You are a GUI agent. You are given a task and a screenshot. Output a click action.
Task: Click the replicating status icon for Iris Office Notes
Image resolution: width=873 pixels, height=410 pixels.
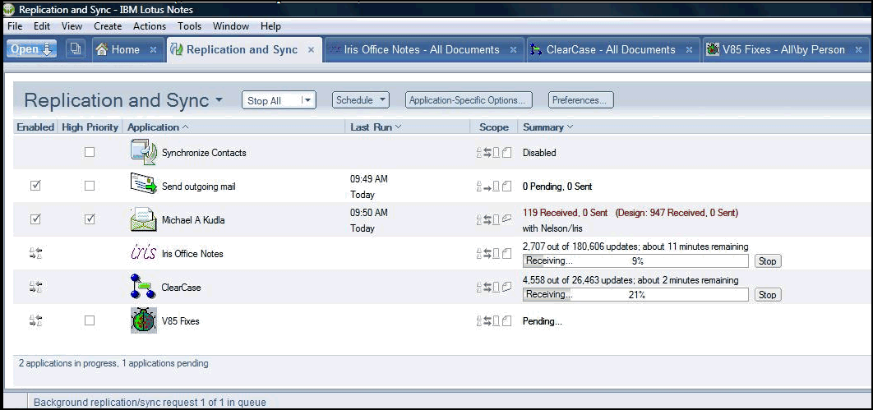coord(35,254)
